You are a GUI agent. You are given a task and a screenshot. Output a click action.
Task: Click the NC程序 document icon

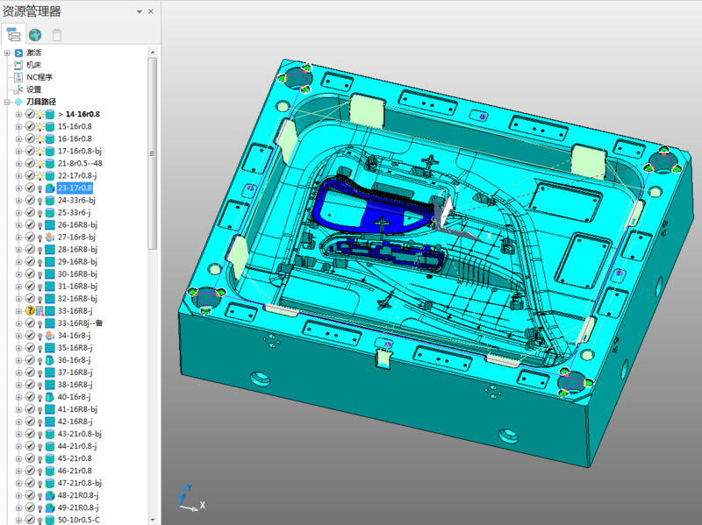(x=18, y=77)
